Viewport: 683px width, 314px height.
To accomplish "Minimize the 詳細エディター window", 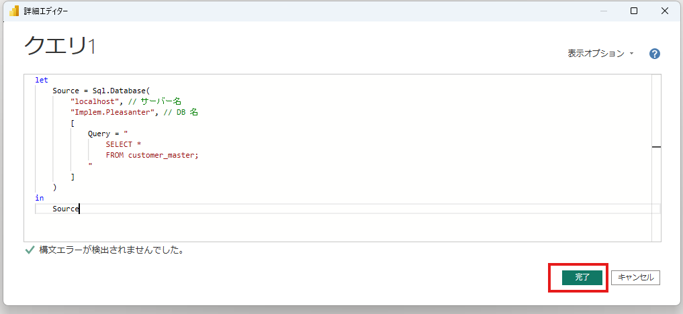I will pyautogui.click(x=602, y=11).
